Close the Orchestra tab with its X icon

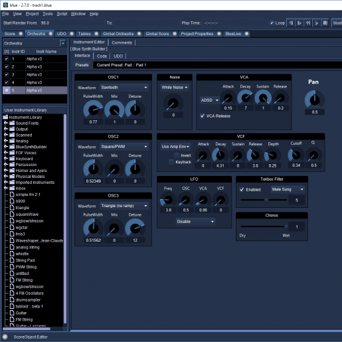tap(50, 34)
